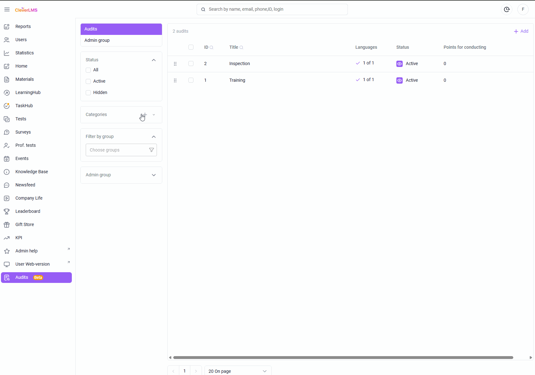
Task: Open the Inspection audit title
Action: pos(239,63)
